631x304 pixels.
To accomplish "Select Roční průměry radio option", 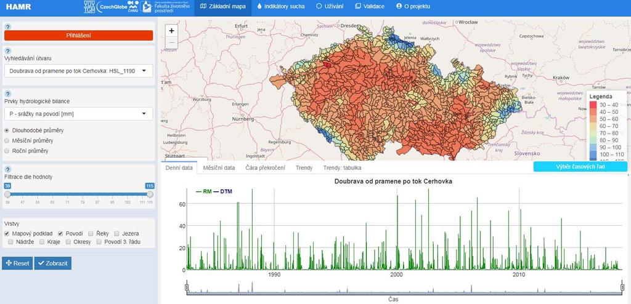I will click(x=7, y=151).
